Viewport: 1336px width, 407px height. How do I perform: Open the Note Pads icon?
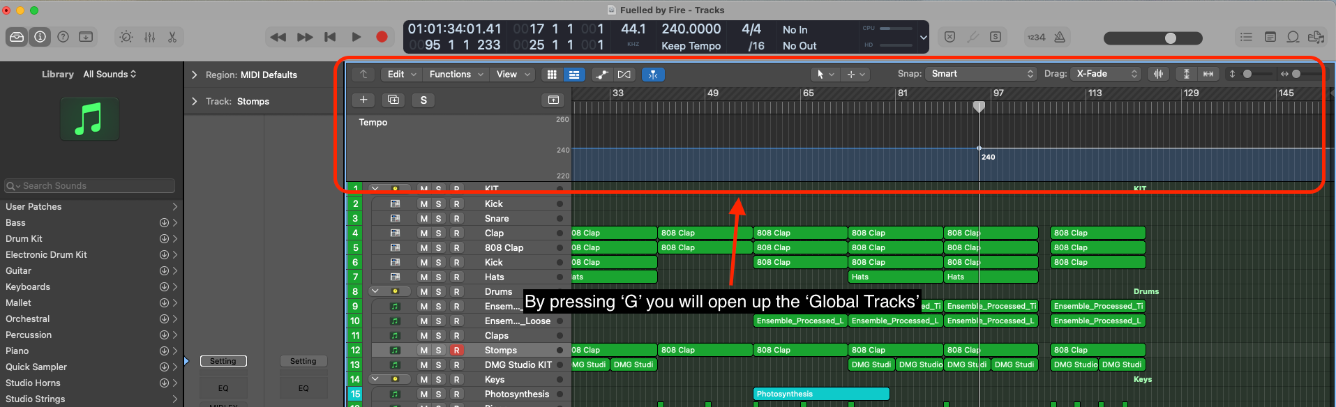[x=1270, y=37]
